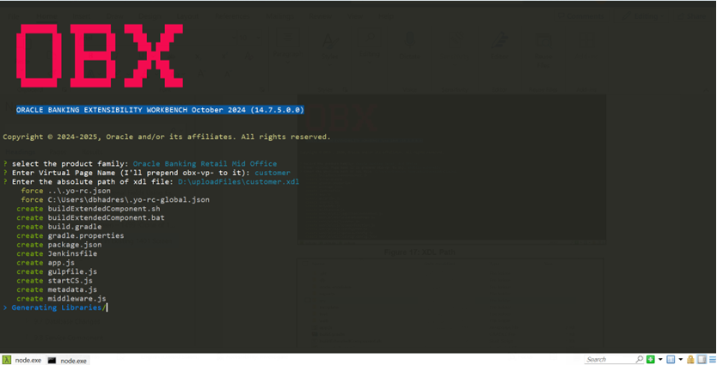Open dropdown arrow beside blue consoles icon

[x=680, y=360]
